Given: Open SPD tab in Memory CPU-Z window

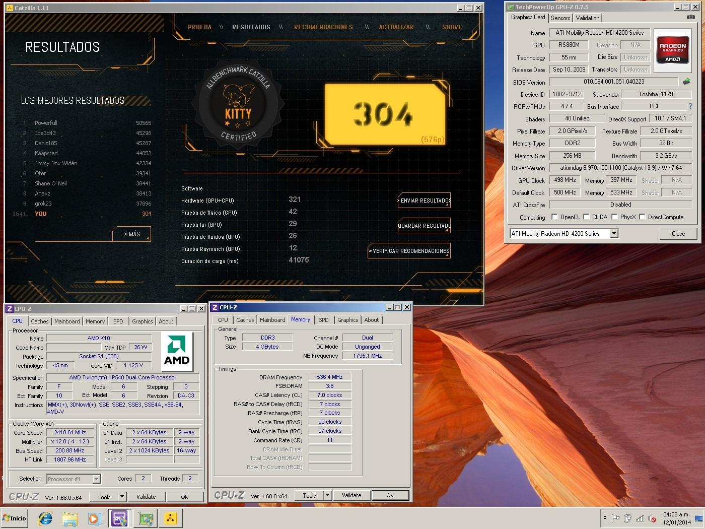Looking at the screenshot, I should point(324,320).
